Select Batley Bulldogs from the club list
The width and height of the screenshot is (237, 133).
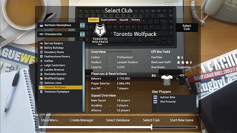(x=60, y=48)
